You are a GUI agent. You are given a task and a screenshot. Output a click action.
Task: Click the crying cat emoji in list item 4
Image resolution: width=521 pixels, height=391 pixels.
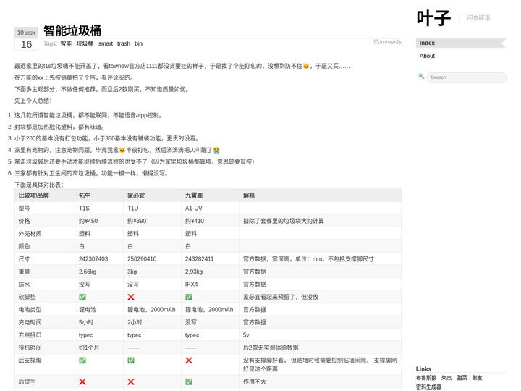coord(216,150)
